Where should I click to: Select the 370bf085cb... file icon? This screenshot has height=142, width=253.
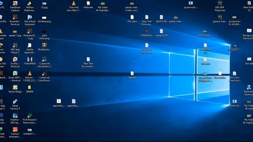pyautogui.click(x=147, y=33)
